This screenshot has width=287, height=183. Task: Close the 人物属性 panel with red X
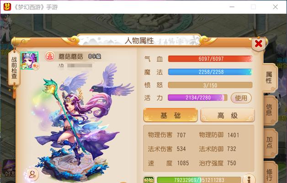[x=258, y=43]
